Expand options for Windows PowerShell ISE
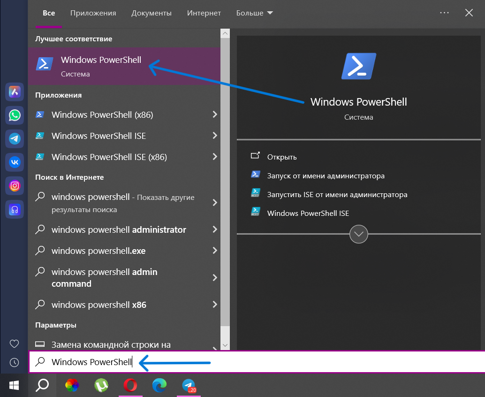485x397 pixels. [215, 136]
